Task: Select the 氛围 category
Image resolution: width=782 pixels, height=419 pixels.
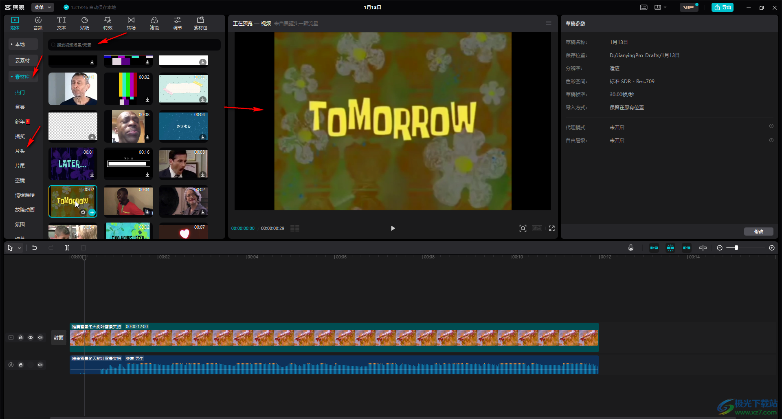Action: 20,224
